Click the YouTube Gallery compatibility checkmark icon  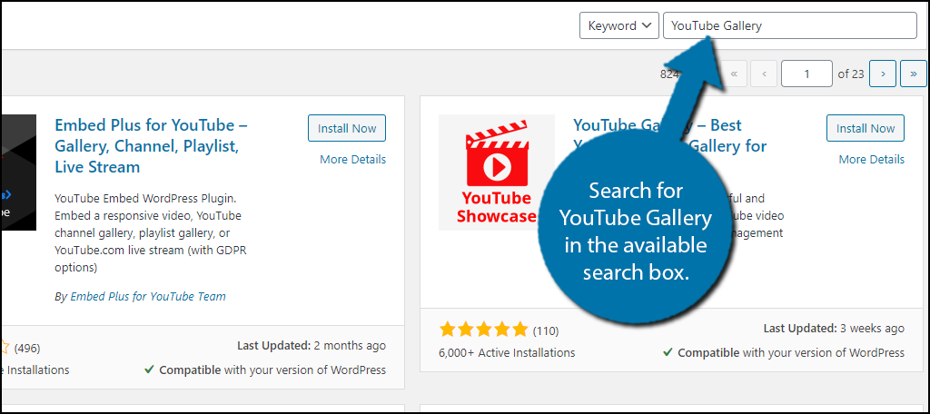[x=668, y=351]
